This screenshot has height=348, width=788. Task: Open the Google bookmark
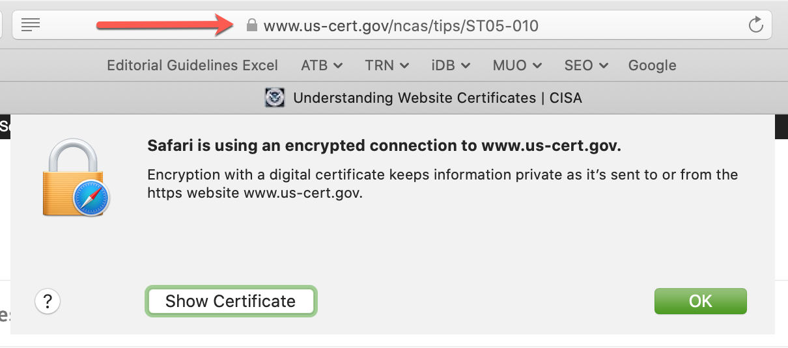[652, 66]
